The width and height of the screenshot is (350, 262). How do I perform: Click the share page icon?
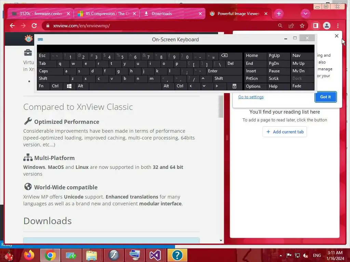(x=291, y=26)
